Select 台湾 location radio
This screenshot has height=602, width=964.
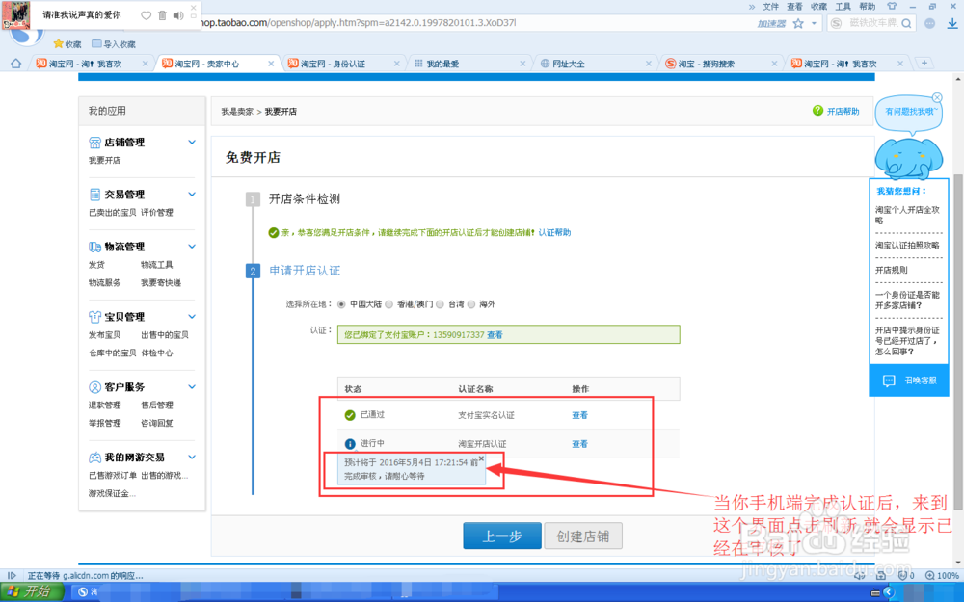click(x=440, y=304)
